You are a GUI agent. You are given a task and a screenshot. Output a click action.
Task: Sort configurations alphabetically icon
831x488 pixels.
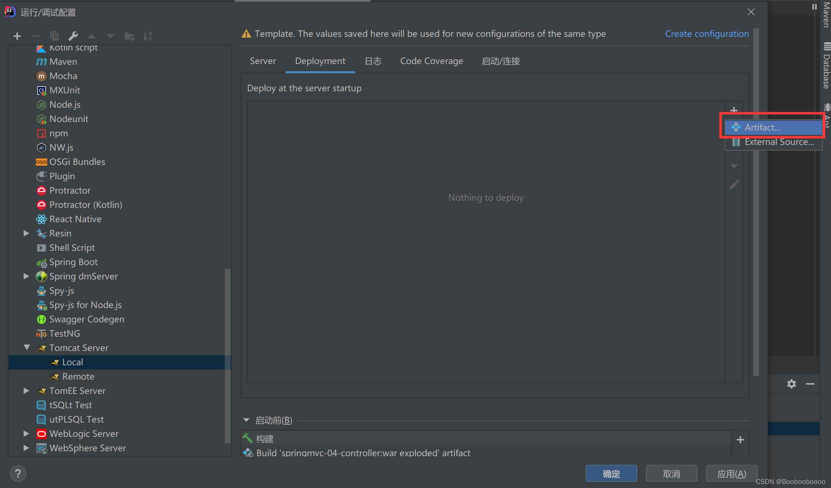coord(148,36)
